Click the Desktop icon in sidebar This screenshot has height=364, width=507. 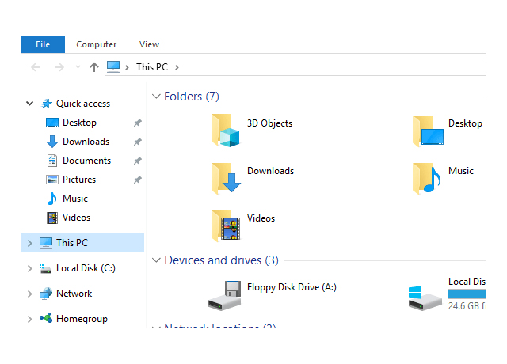click(52, 123)
